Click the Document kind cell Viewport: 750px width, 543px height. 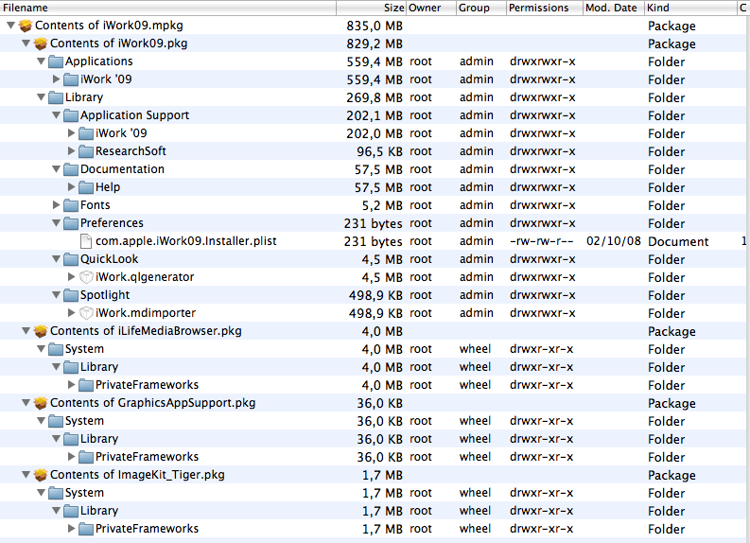[678, 241]
